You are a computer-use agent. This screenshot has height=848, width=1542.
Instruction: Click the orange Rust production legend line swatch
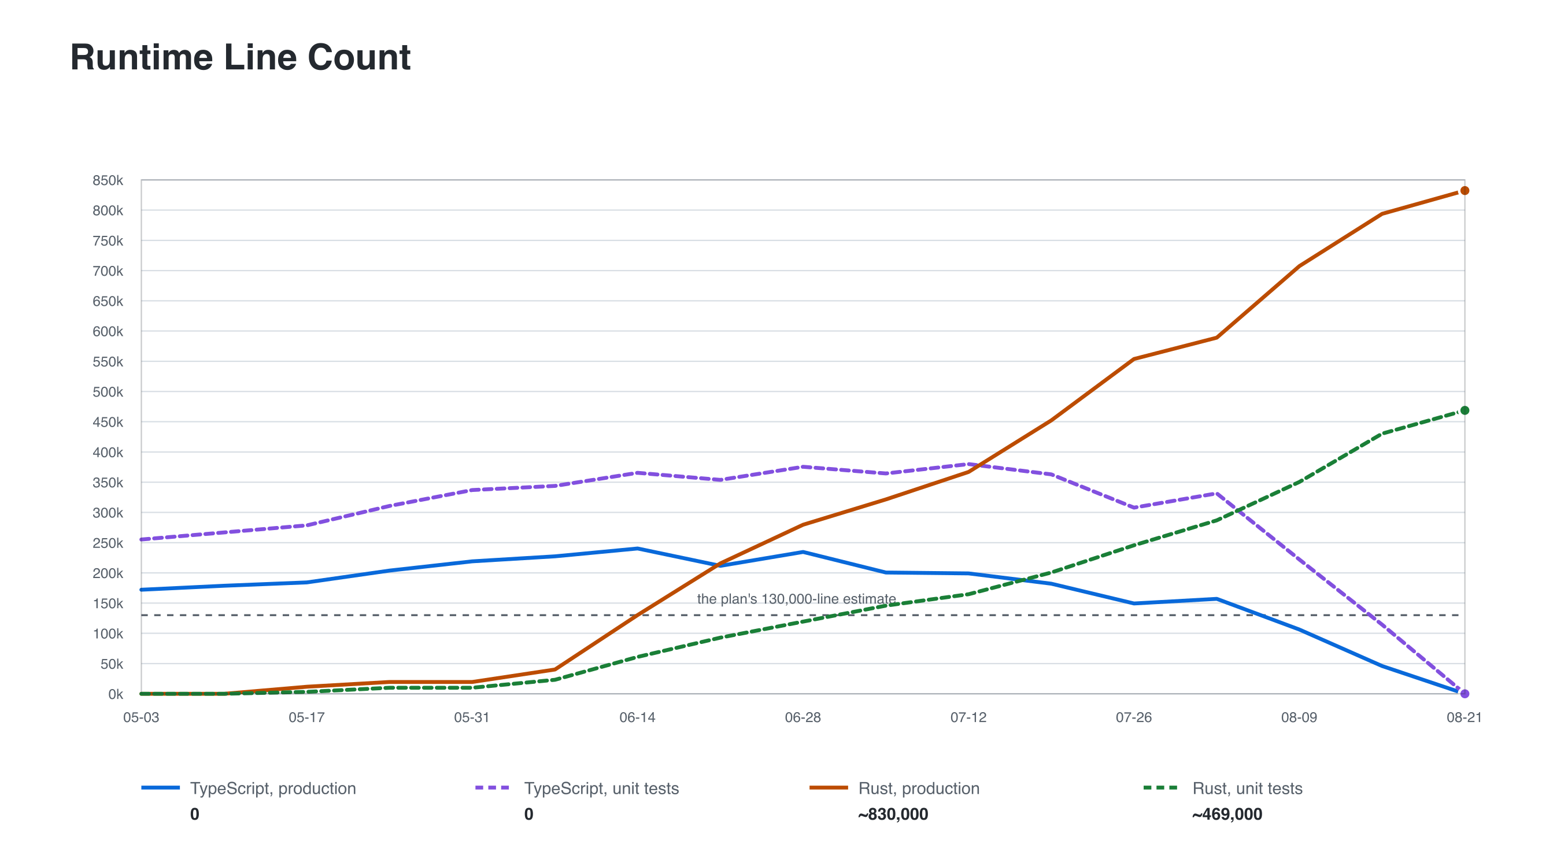[829, 787]
